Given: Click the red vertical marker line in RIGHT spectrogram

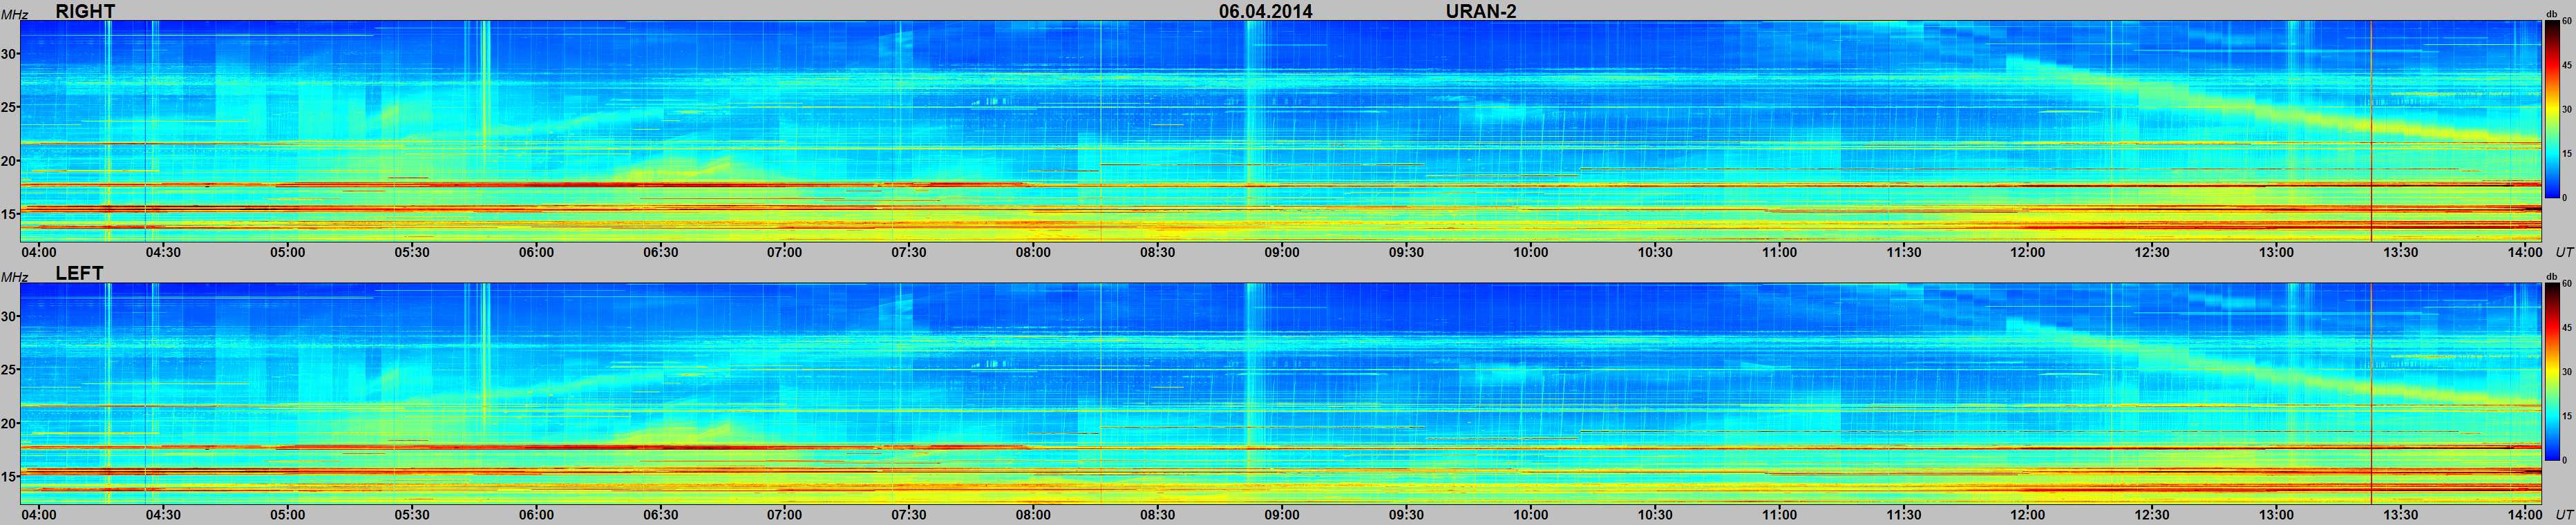Looking at the screenshot, I should (2371, 130).
